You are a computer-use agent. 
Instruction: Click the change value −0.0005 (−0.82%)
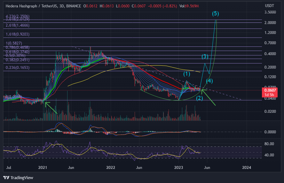(x=162, y=6)
